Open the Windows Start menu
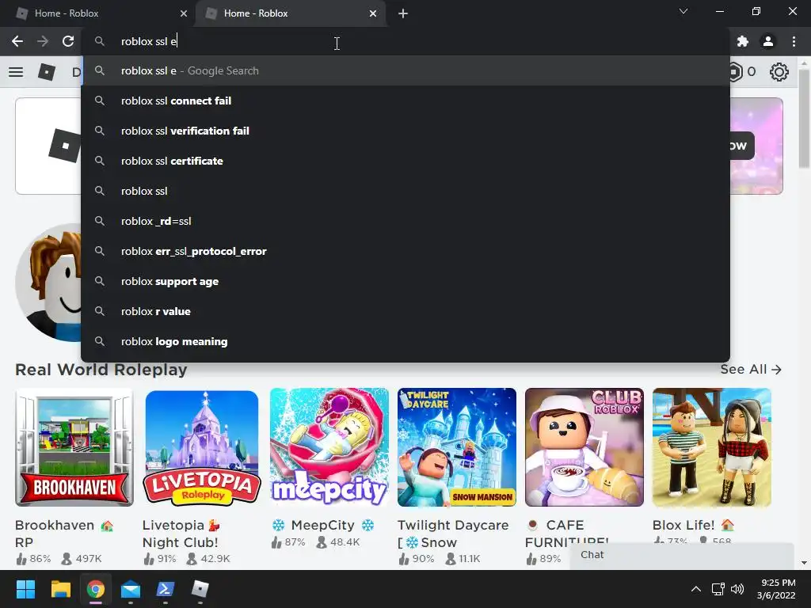The width and height of the screenshot is (811, 608). coord(25,589)
